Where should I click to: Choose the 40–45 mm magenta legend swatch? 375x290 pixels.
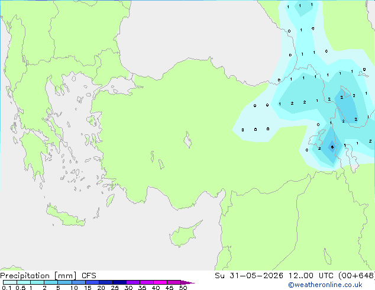tap(160, 282)
